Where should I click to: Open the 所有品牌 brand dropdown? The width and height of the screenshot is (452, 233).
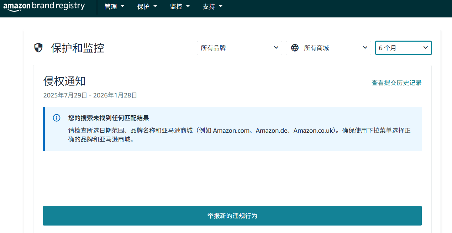pyautogui.click(x=239, y=48)
